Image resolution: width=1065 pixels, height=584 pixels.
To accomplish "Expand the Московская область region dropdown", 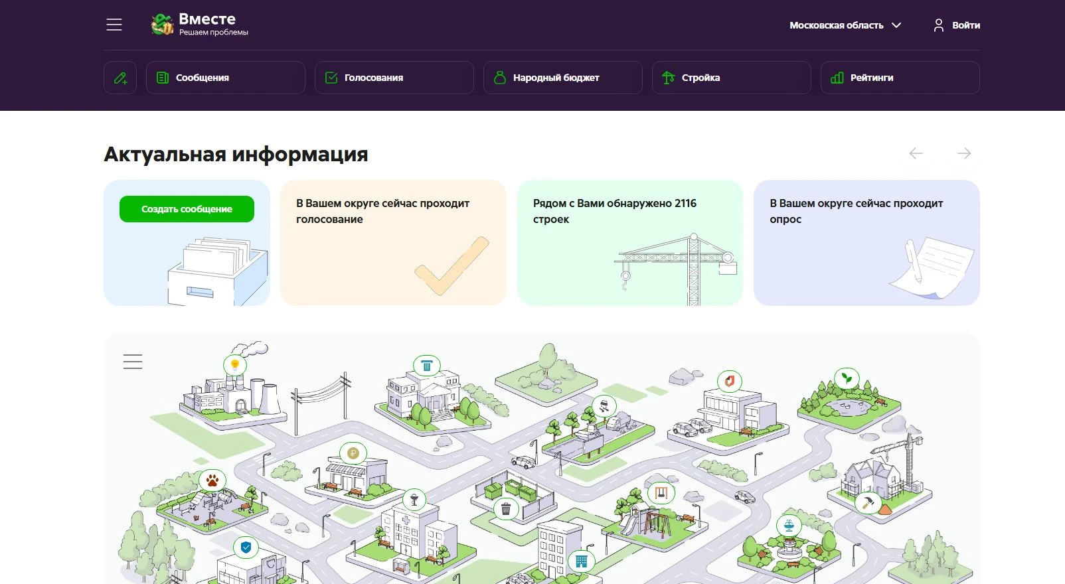I will [845, 25].
